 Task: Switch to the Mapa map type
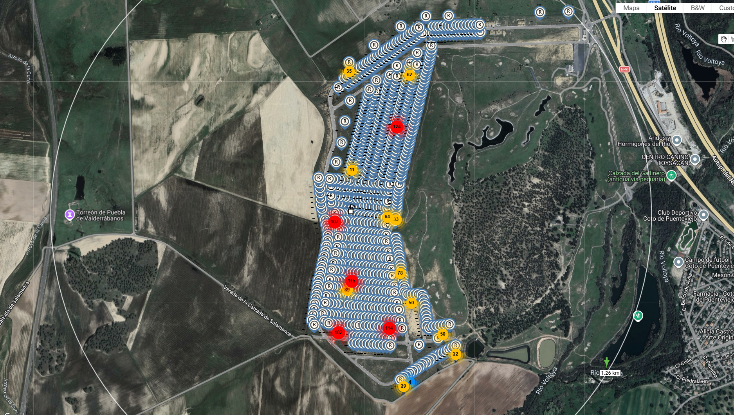click(631, 8)
